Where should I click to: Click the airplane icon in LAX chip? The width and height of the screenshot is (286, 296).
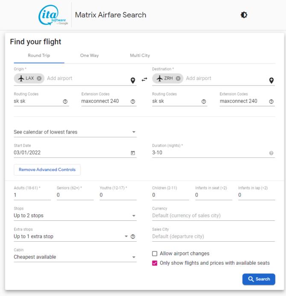pyautogui.click(x=21, y=78)
